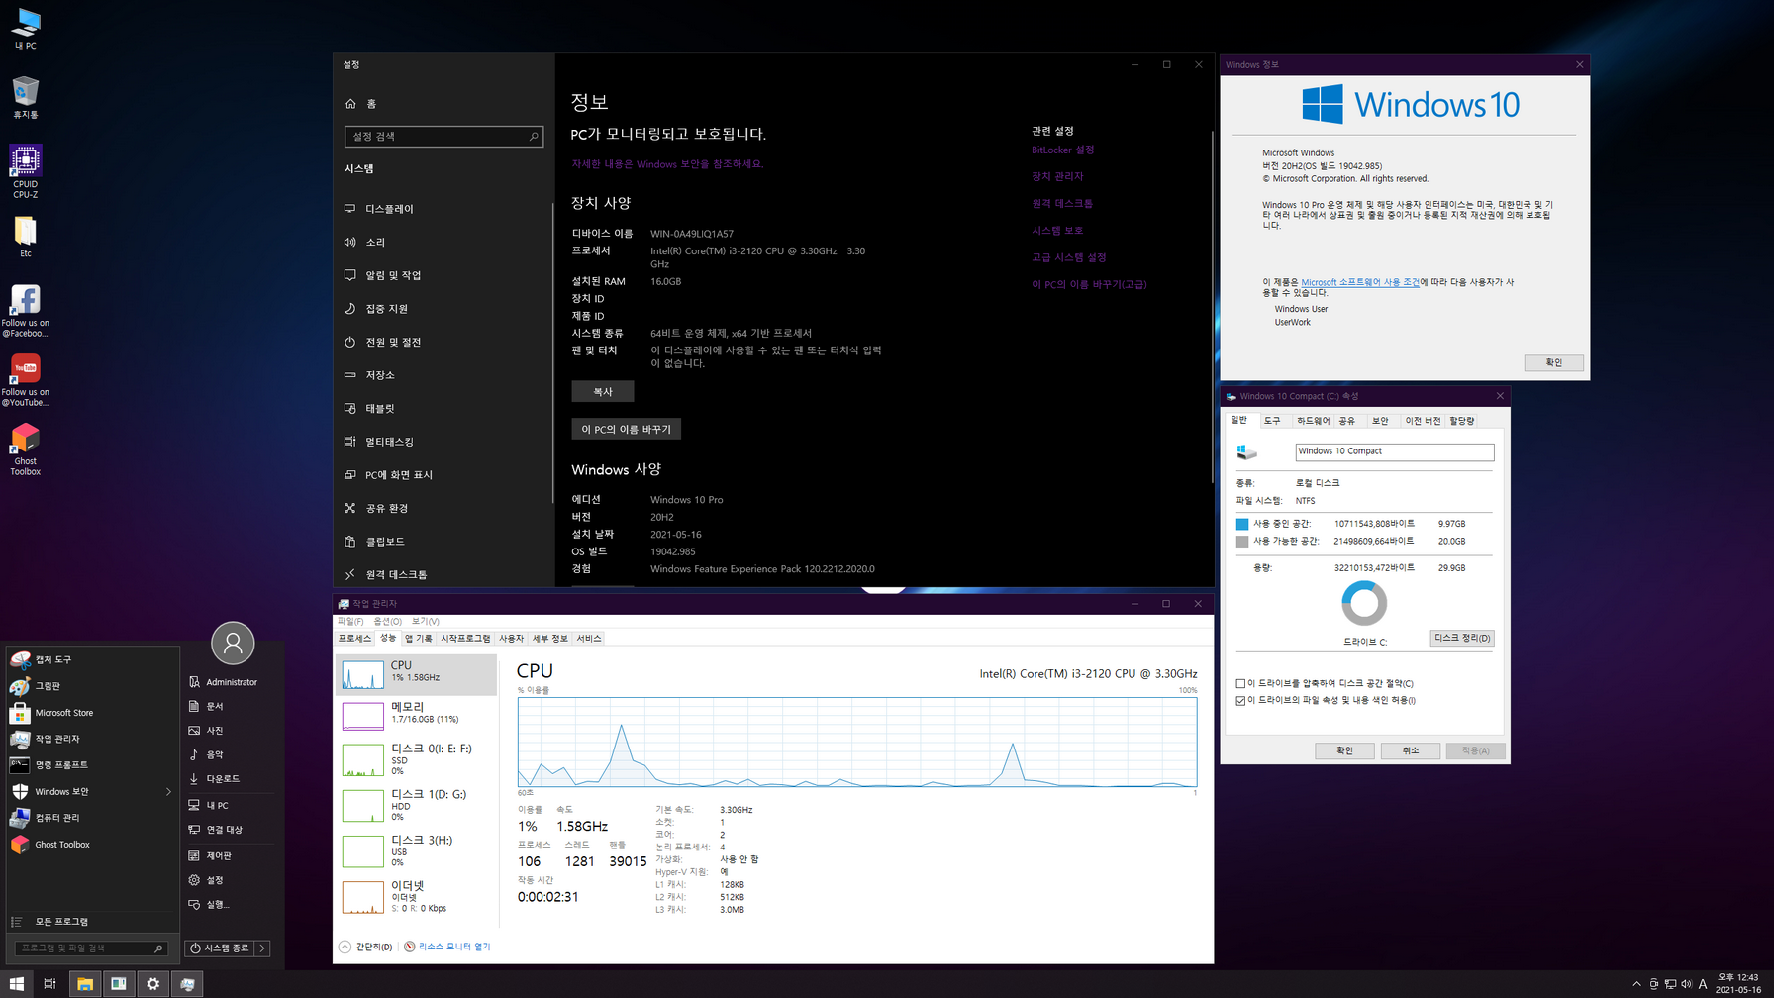Launch 그림판 from Start menu
The width and height of the screenshot is (1774, 998).
(92, 686)
